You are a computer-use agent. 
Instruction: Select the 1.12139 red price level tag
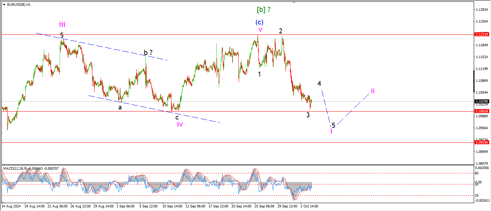pyautogui.click(x=481, y=34)
